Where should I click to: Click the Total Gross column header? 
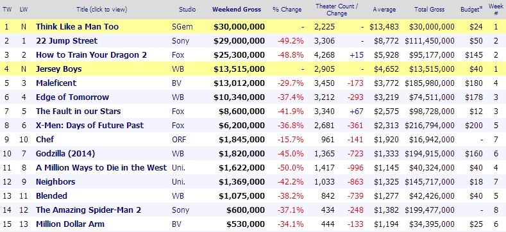pyautogui.click(x=429, y=10)
